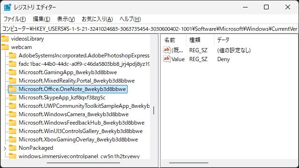Click folder icon of WindowsFeedbackHub
Image resolution: width=299 pixels, height=168 pixels.
13,122
